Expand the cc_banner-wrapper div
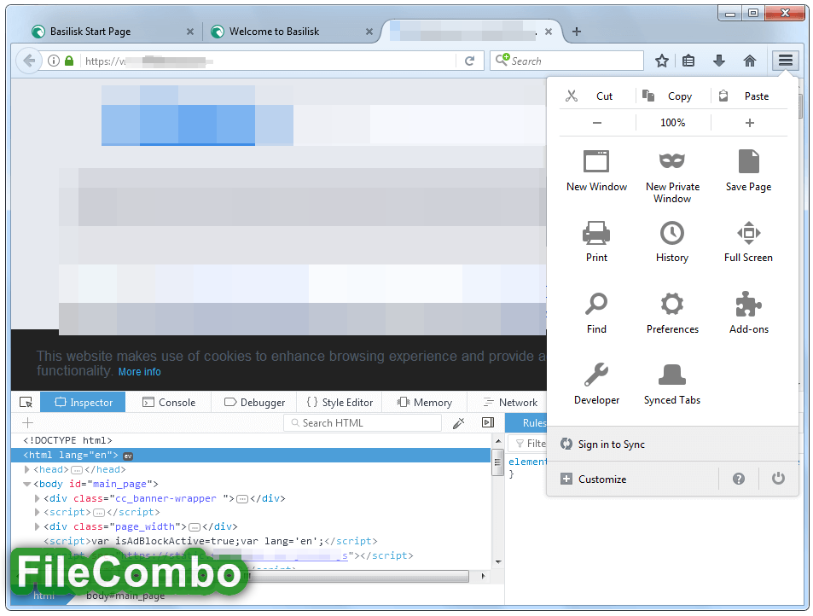This screenshot has height=616, width=813. pos(37,498)
